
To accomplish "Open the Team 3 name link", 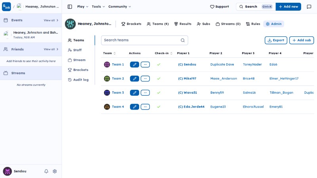I will pos(118,93).
